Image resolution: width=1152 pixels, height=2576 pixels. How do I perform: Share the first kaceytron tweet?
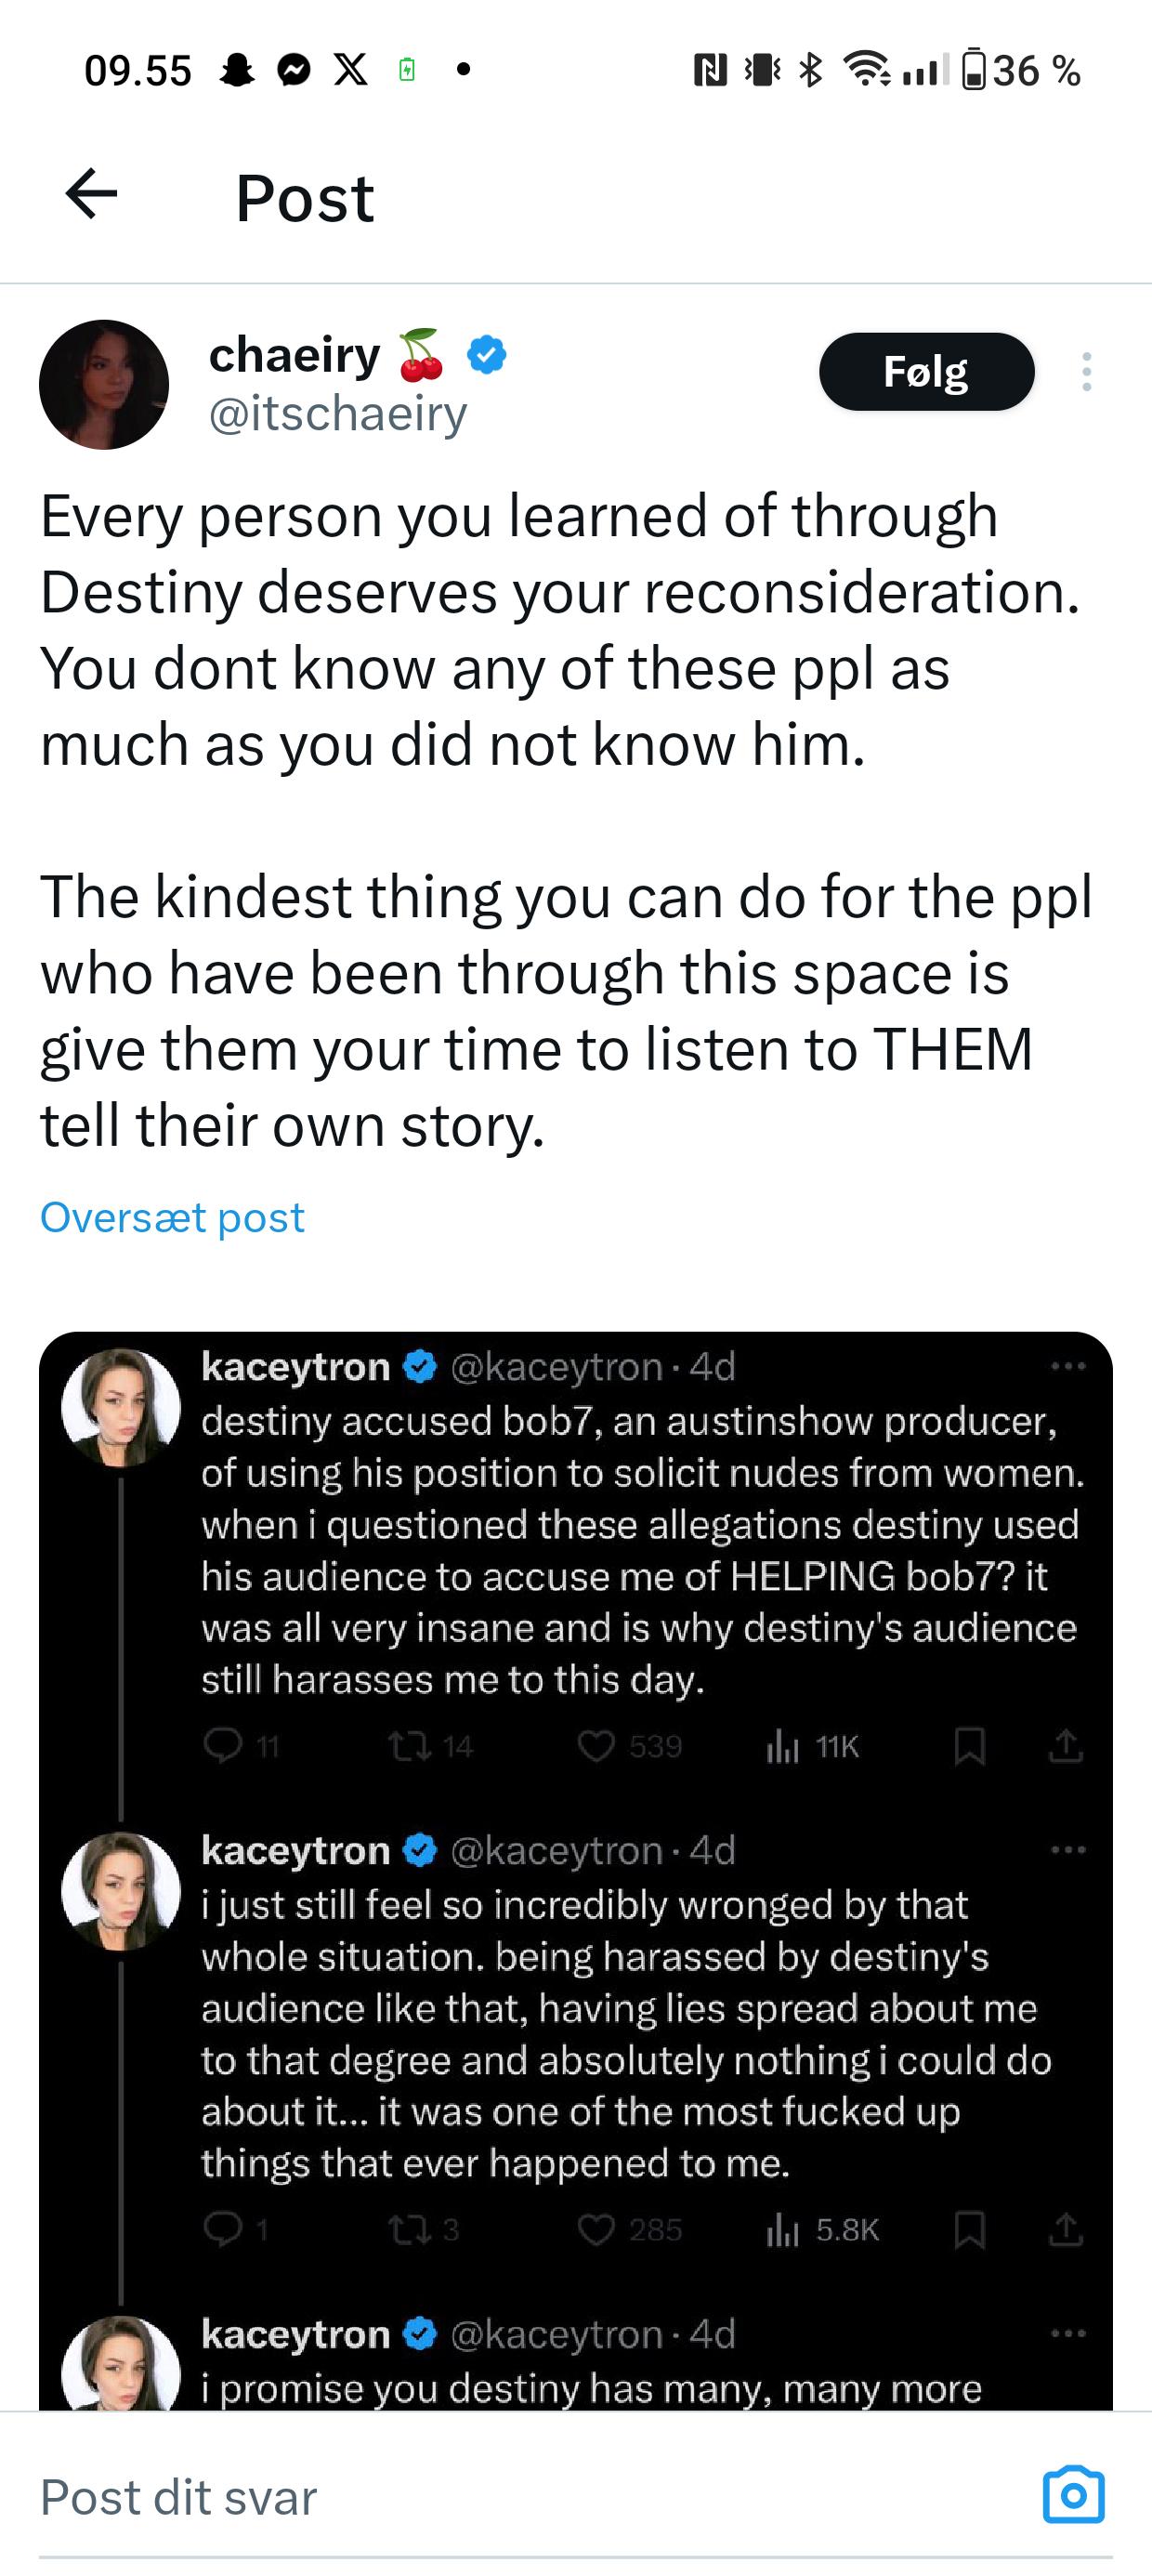(x=1066, y=1746)
